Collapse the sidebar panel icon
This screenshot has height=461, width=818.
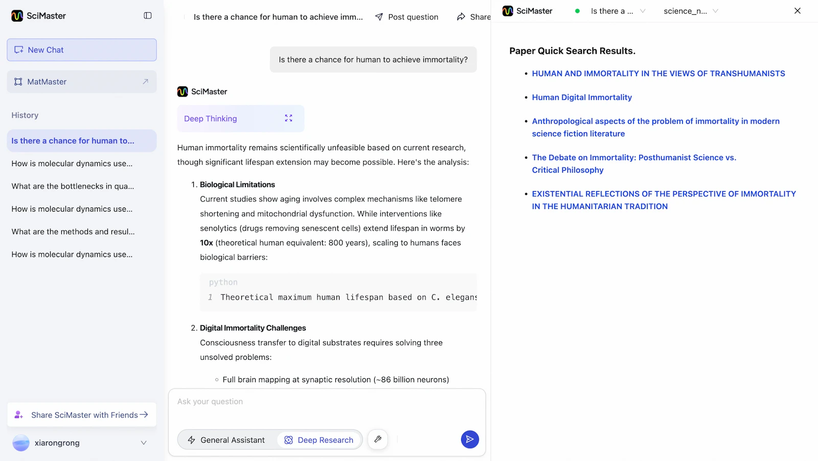click(x=148, y=16)
